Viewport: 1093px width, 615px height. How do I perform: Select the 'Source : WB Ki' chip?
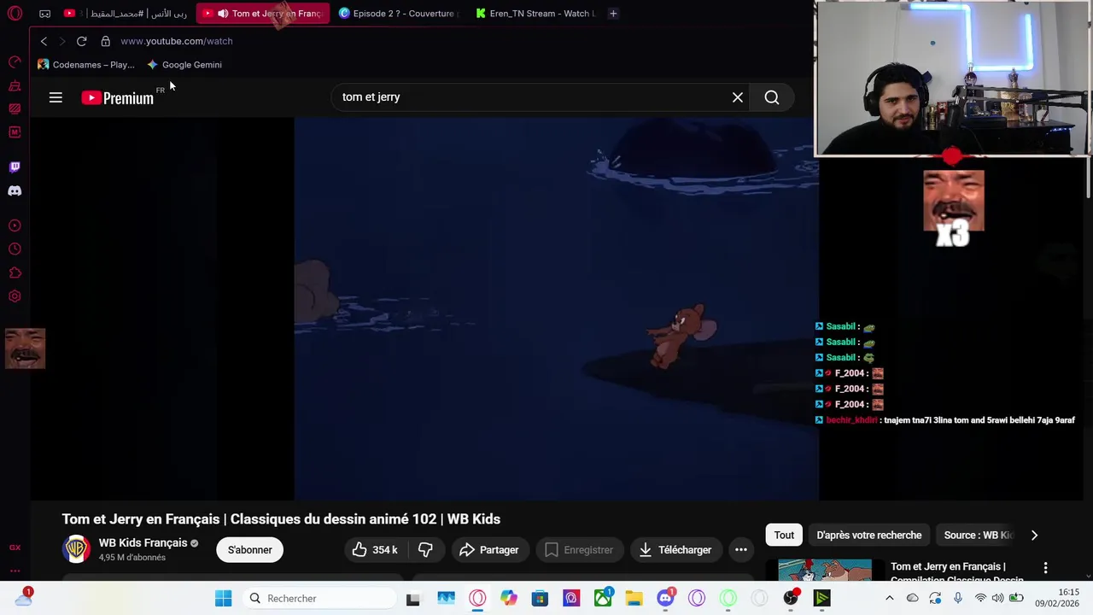pos(978,536)
